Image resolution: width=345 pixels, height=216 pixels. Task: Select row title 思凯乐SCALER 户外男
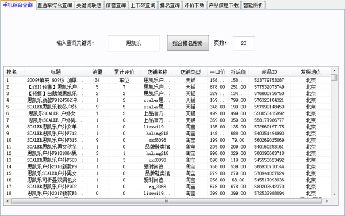55,120
